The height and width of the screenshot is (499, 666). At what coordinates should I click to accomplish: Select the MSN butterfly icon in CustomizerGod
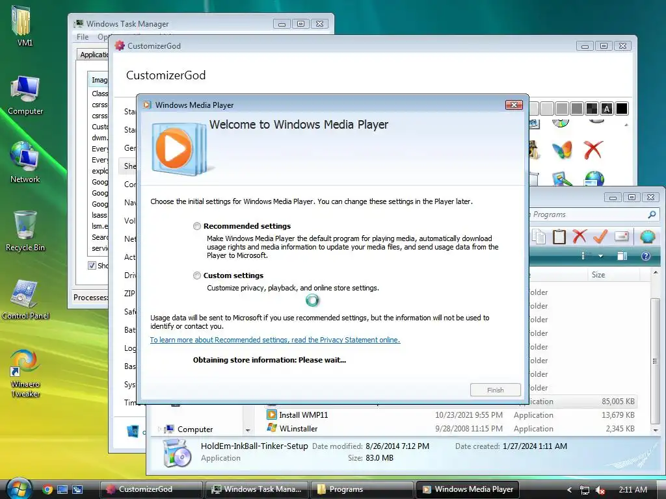562,150
